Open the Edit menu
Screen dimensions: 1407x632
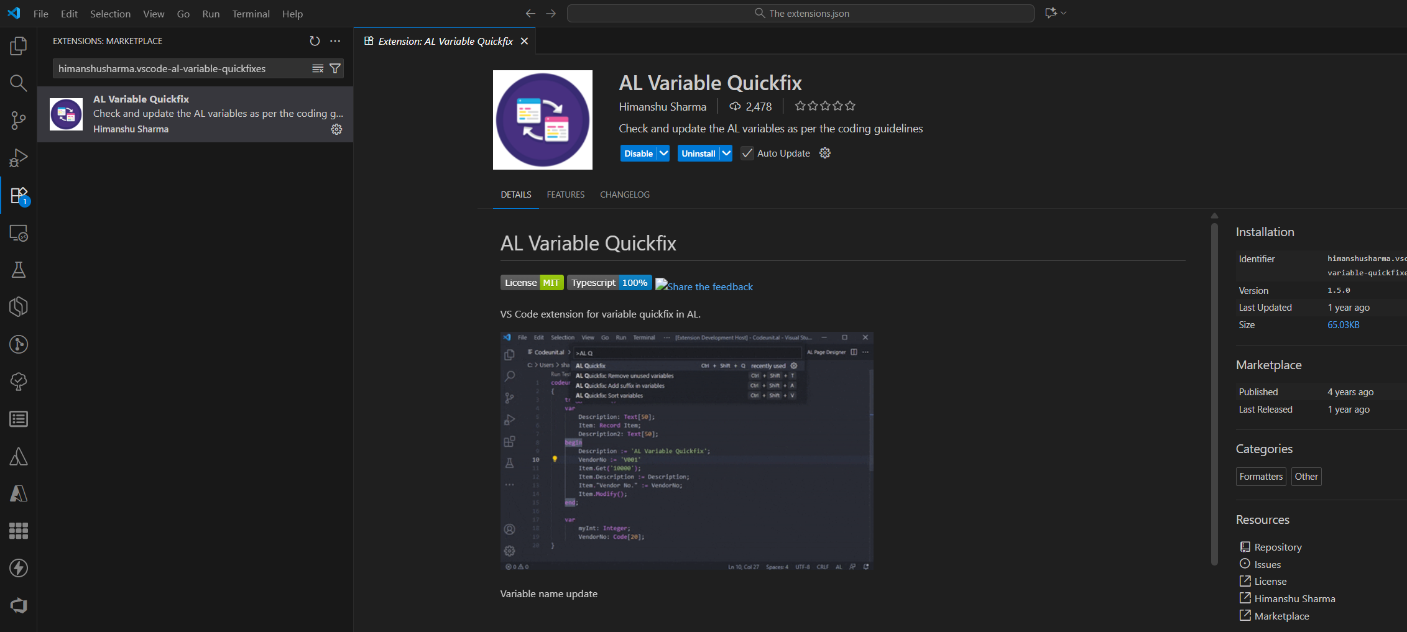pyautogui.click(x=69, y=14)
